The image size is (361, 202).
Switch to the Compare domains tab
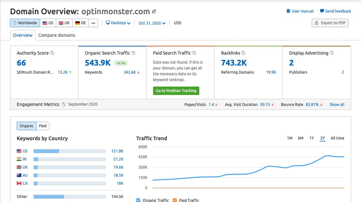pos(57,35)
